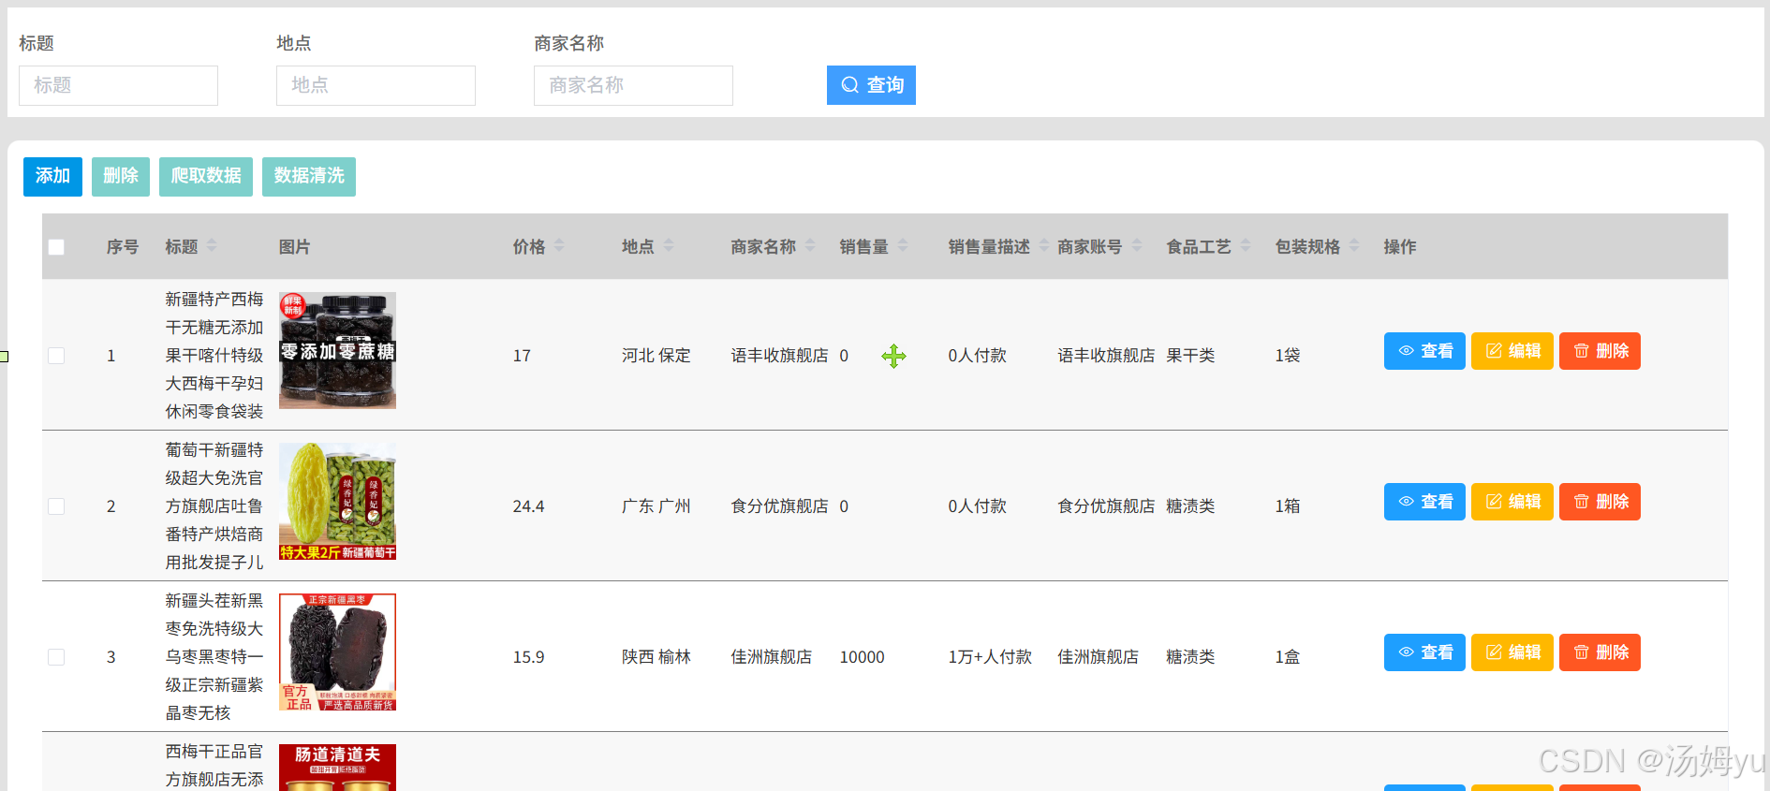Sort by 商家名称 using its header arrows
This screenshot has height=791, width=1770.
[x=810, y=245]
